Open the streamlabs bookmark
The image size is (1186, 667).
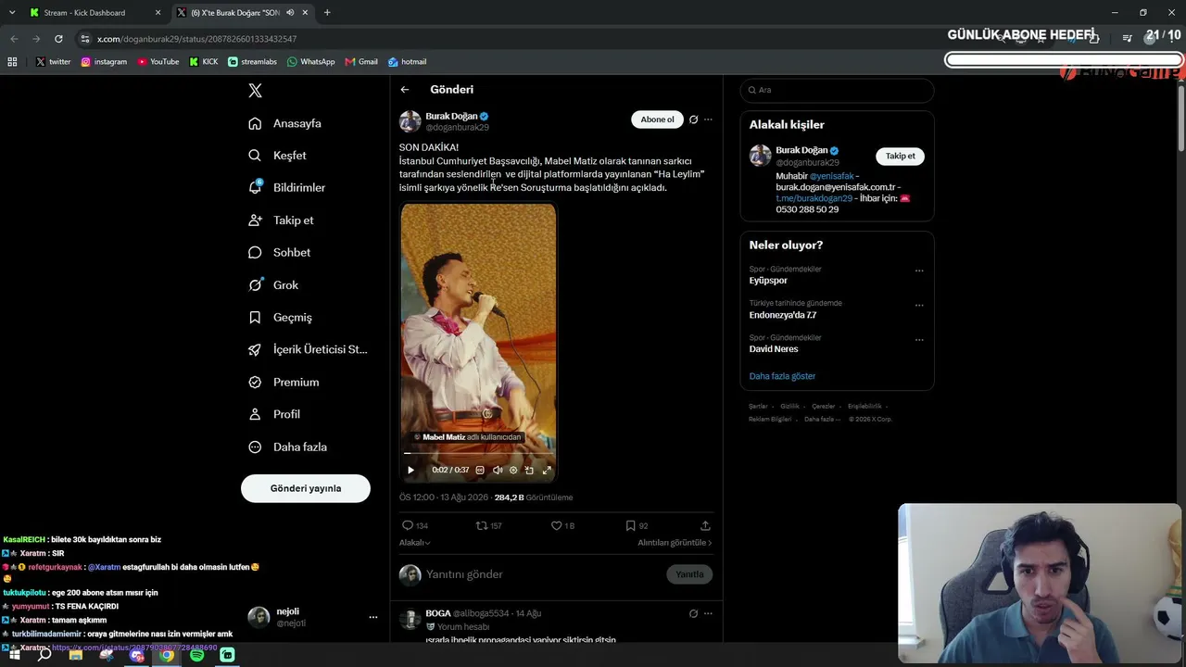click(253, 62)
